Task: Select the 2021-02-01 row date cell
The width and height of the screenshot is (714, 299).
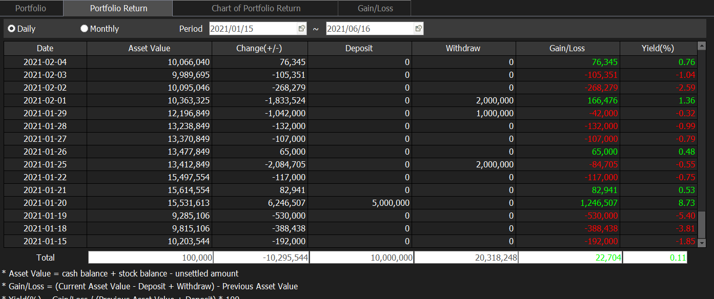Action: pyautogui.click(x=45, y=100)
